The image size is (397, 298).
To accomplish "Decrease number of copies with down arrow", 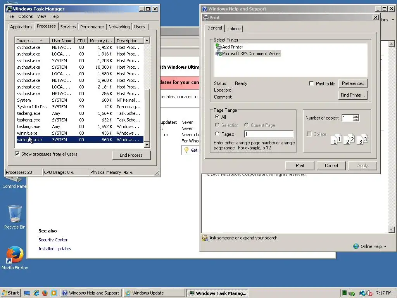I will [x=356, y=120].
